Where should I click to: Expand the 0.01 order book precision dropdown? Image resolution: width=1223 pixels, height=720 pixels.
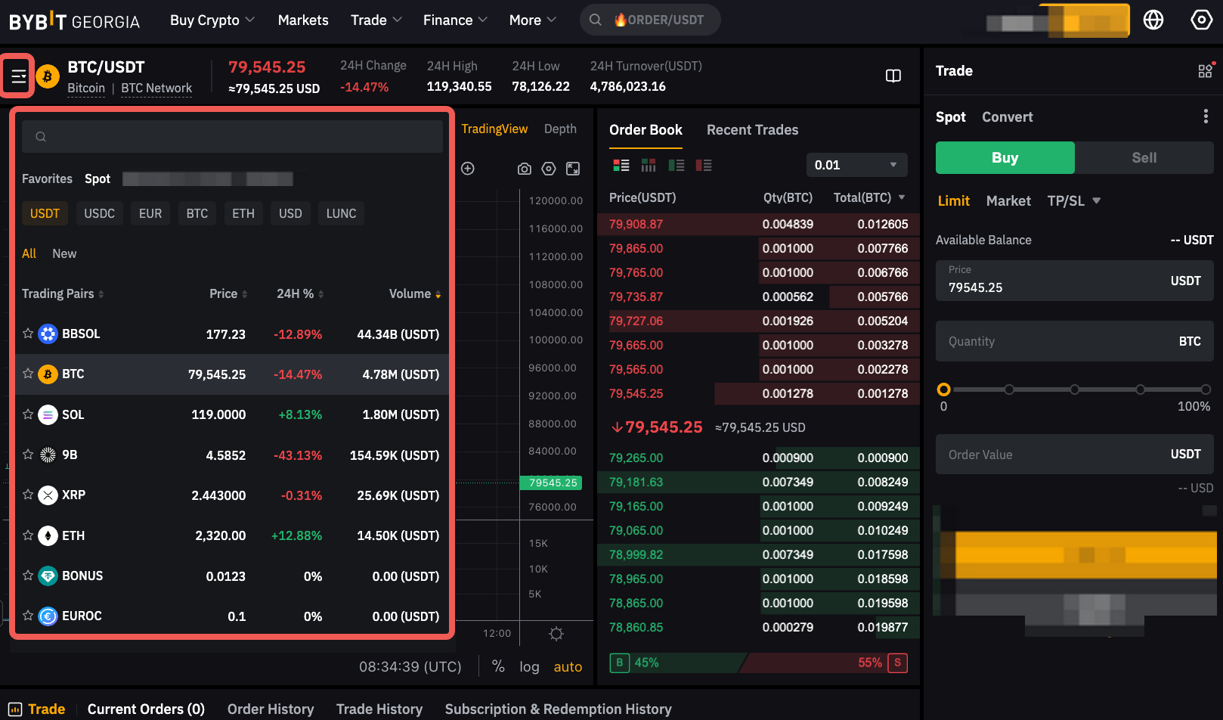pyautogui.click(x=856, y=165)
